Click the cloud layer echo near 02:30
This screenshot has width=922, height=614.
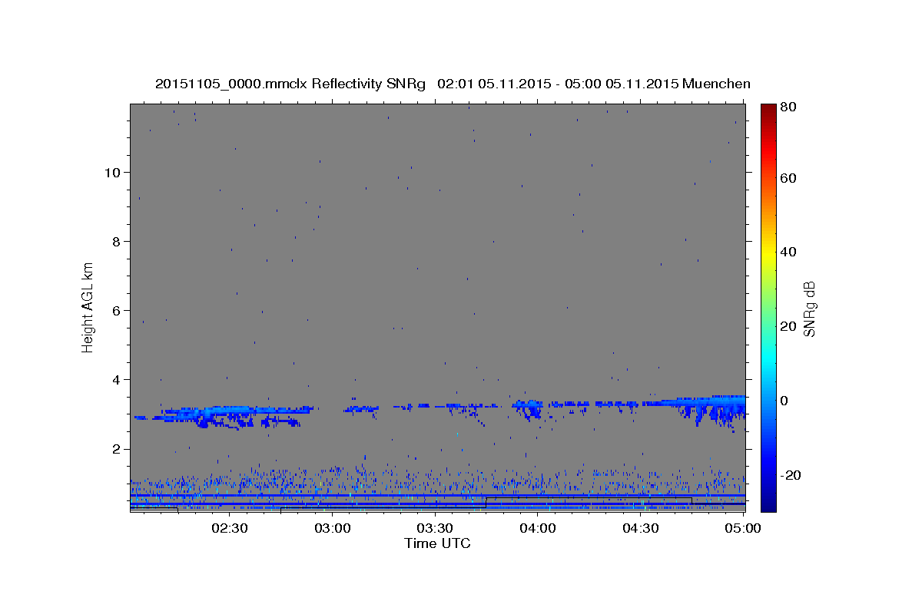tap(223, 415)
